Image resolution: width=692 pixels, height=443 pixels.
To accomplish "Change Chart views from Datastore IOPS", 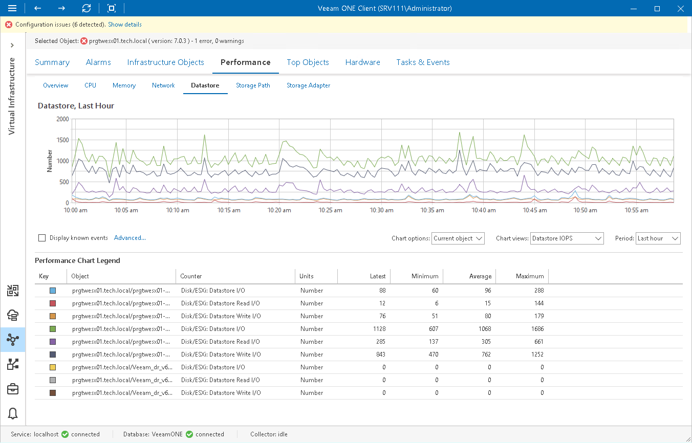I will [567, 238].
